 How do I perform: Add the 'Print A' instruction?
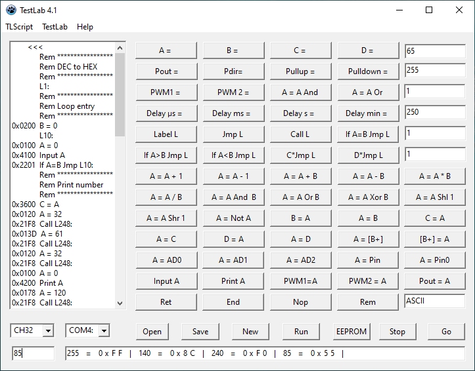pyautogui.click(x=233, y=281)
